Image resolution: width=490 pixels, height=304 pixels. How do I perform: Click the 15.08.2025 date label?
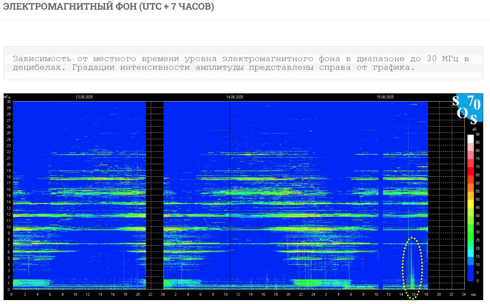pos(385,97)
